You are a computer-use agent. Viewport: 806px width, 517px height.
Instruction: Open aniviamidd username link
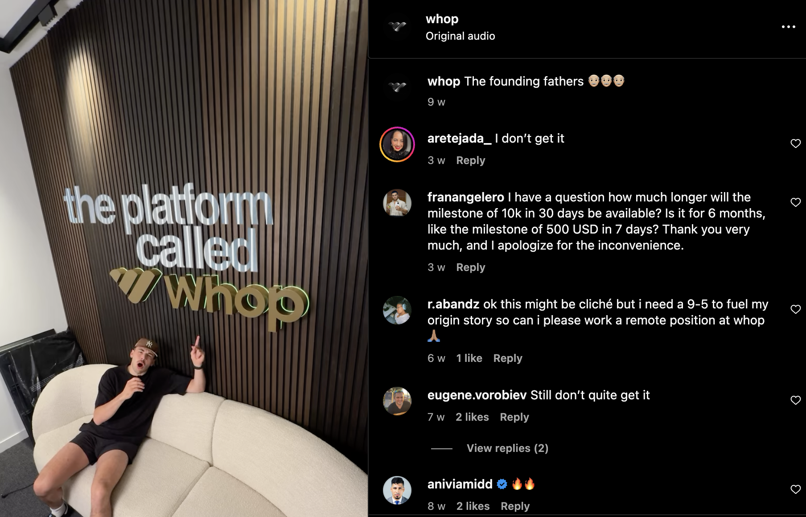click(x=460, y=484)
